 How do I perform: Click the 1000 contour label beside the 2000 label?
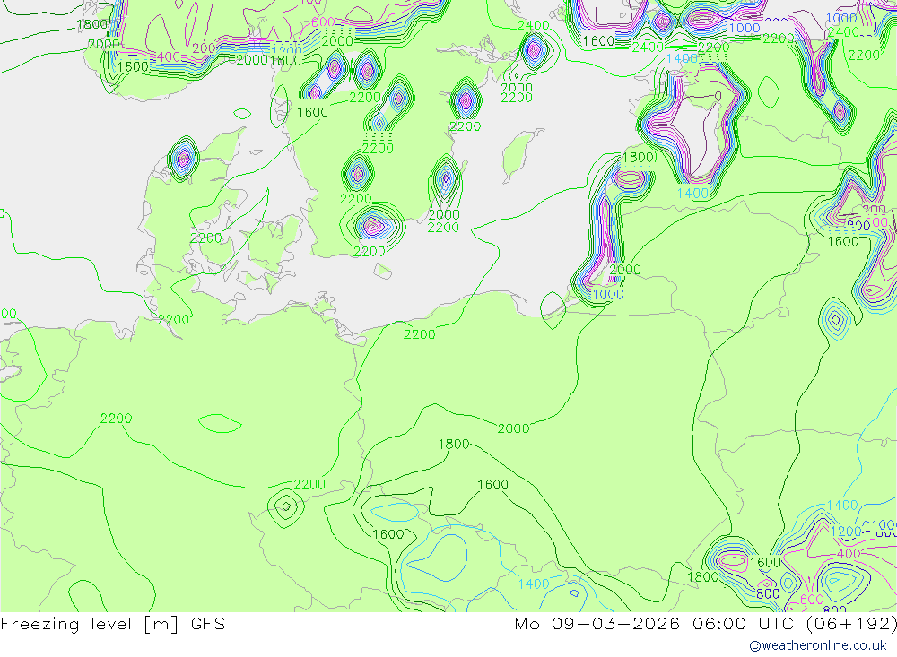607,295
